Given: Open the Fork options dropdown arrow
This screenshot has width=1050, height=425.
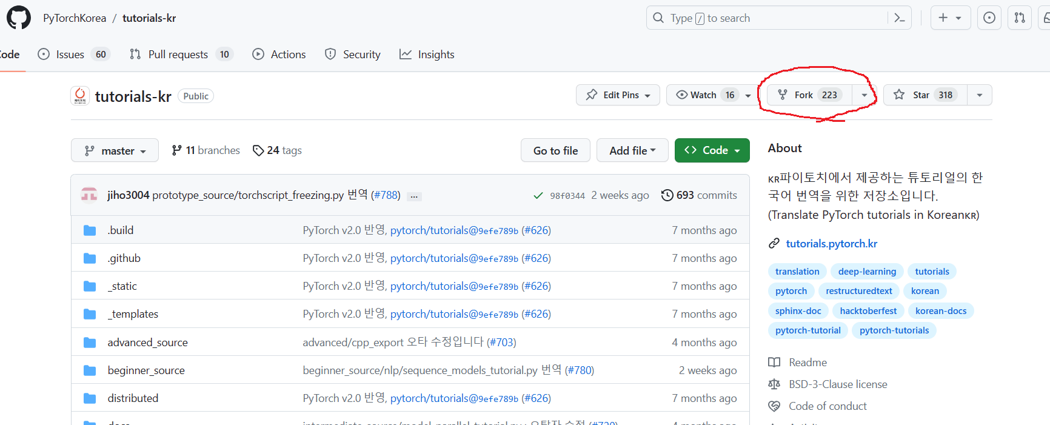Looking at the screenshot, I should click(864, 95).
